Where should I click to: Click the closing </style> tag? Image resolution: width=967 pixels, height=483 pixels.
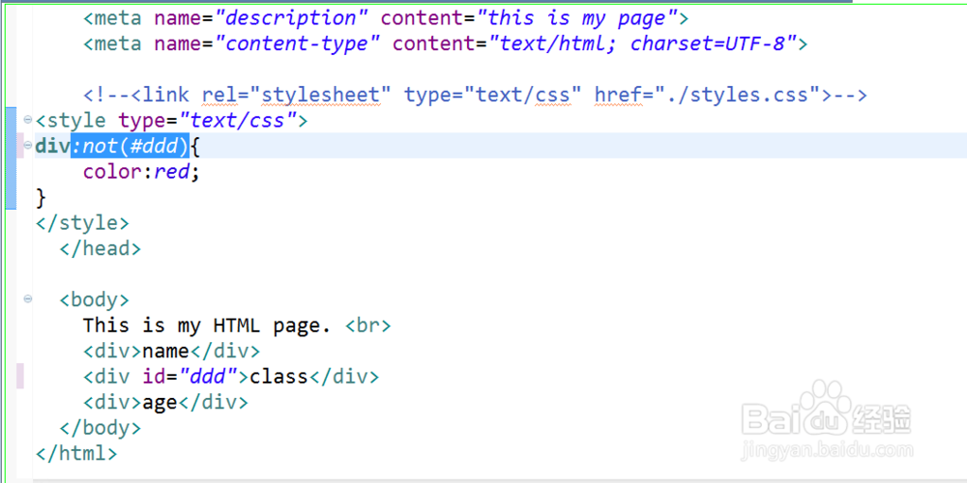coord(82,223)
